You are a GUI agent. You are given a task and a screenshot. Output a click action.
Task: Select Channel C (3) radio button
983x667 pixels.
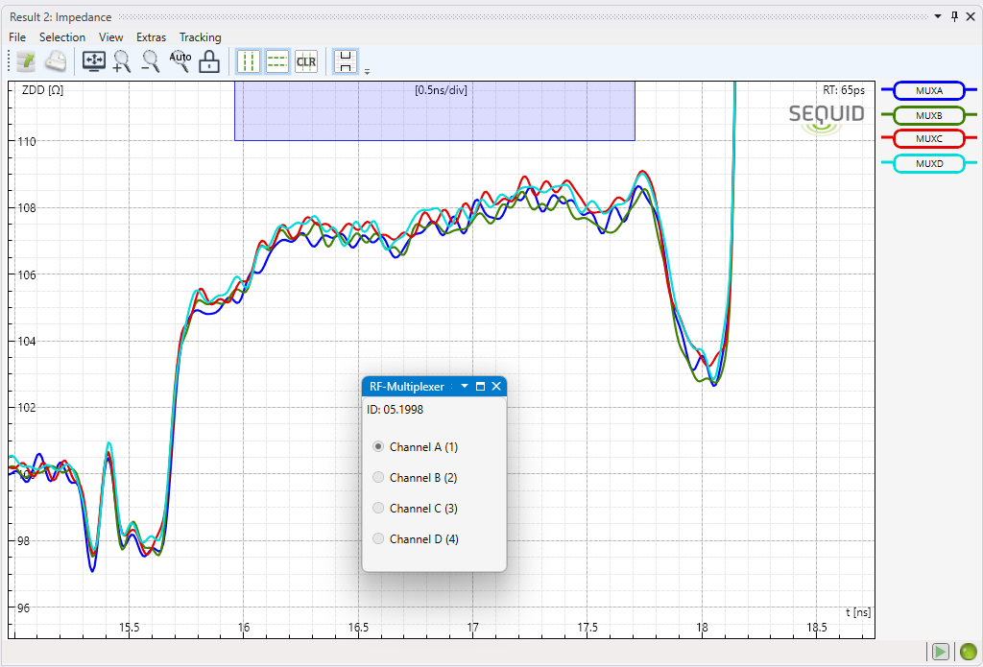pyautogui.click(x=378, y=508)
